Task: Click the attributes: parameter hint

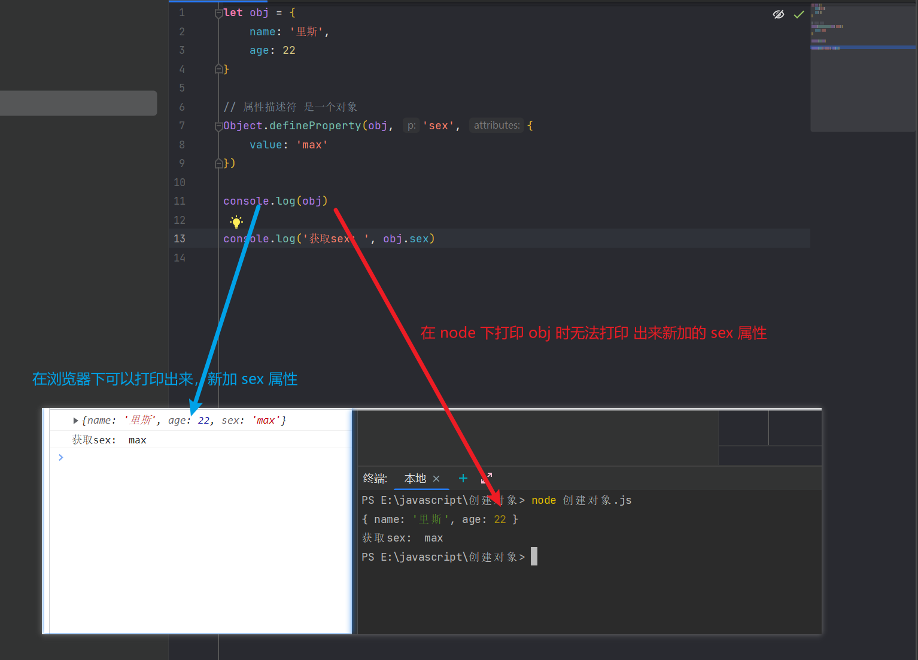Action: [497, 126]
